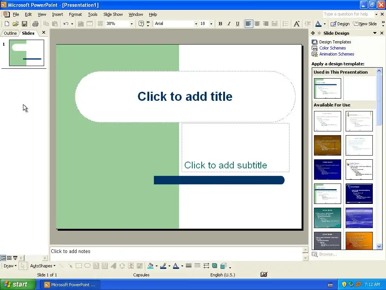
Task: Open the Insert menu
Action: [57, 14]
